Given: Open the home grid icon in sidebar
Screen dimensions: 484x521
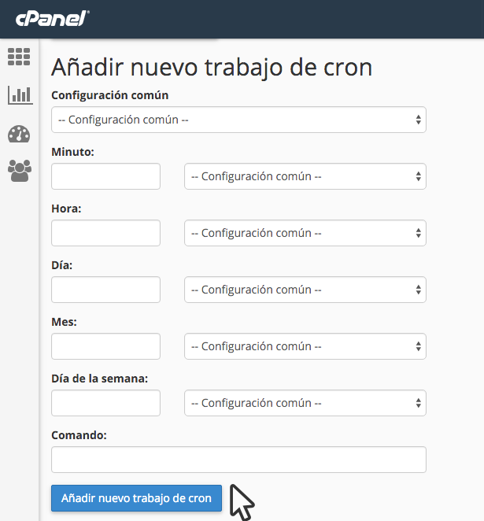Looking at the screenshot, I should [x=19, y=57].
